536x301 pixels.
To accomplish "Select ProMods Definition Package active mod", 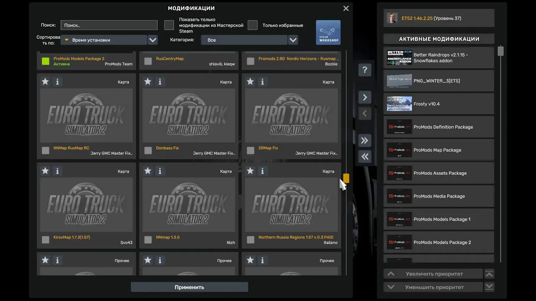I will [439, 127].
